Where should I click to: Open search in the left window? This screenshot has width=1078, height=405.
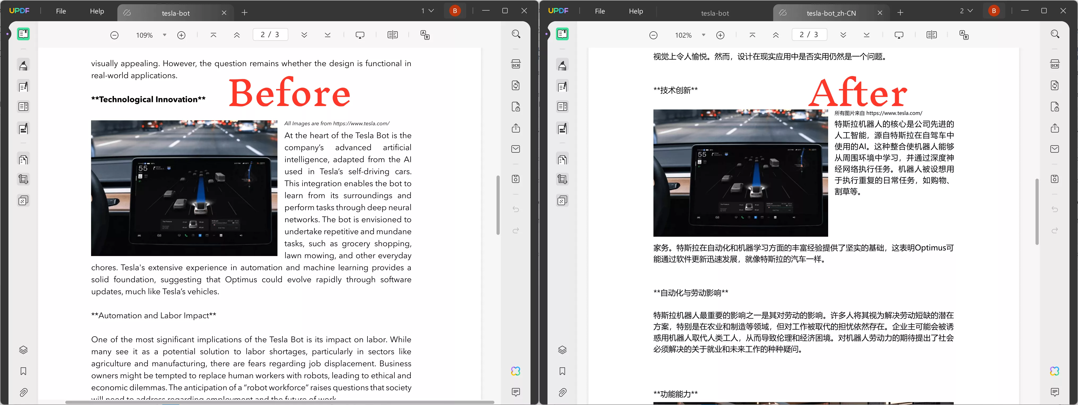tap(516, 34)
